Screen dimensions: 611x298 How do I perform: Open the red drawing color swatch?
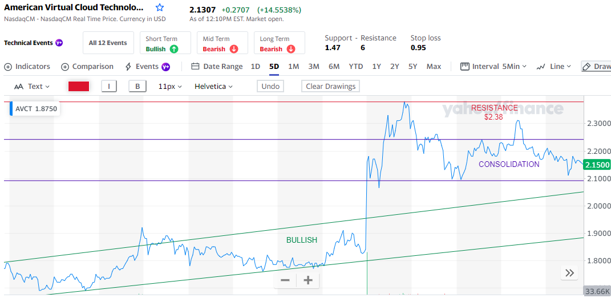pos(79,87)
